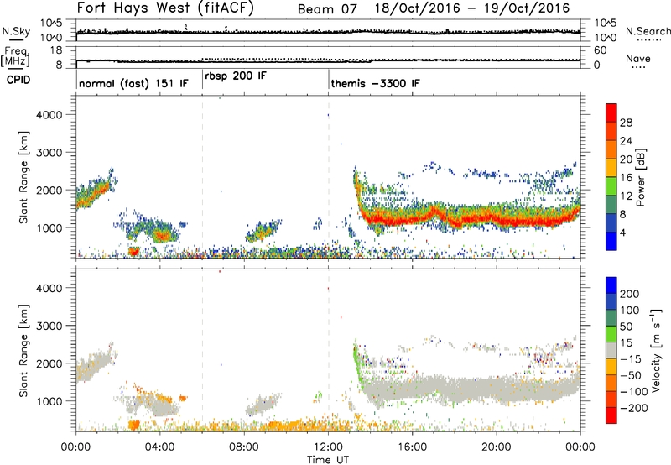Click the dashed 12:00 marker in the velocity panel
This screenshot has height=465, width=671.
point(328,350)
